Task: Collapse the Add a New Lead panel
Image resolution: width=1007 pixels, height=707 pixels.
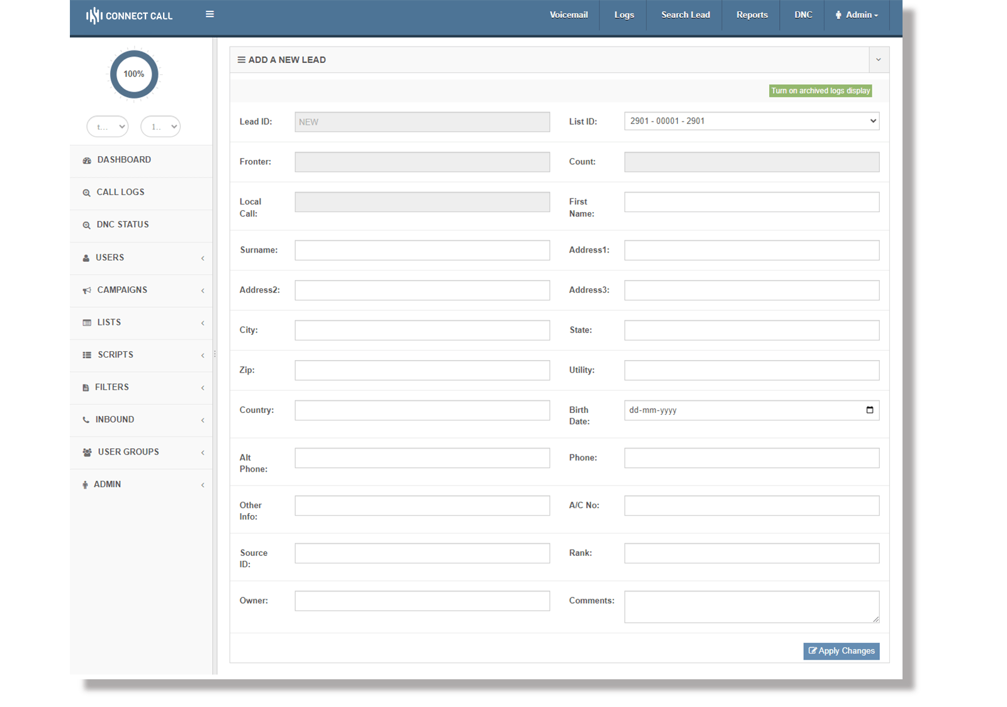Action: pyautogui.click(x=878, y=60)
